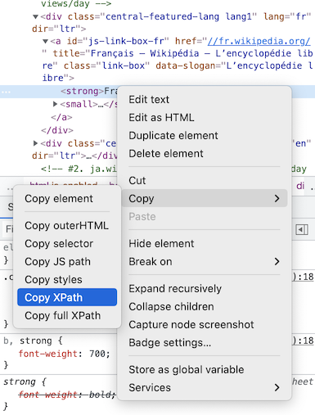Click the ellipsis on the selected strong row
The image size is (315, 415).
[x=6, y=92]
